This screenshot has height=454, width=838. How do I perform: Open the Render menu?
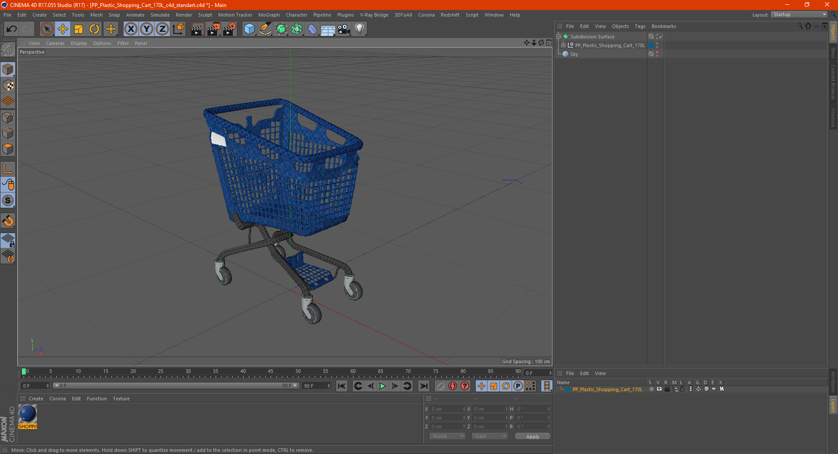184,15
